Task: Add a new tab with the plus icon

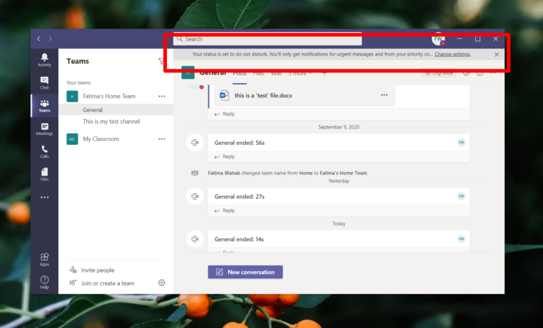Action: (x=324, y=74)
